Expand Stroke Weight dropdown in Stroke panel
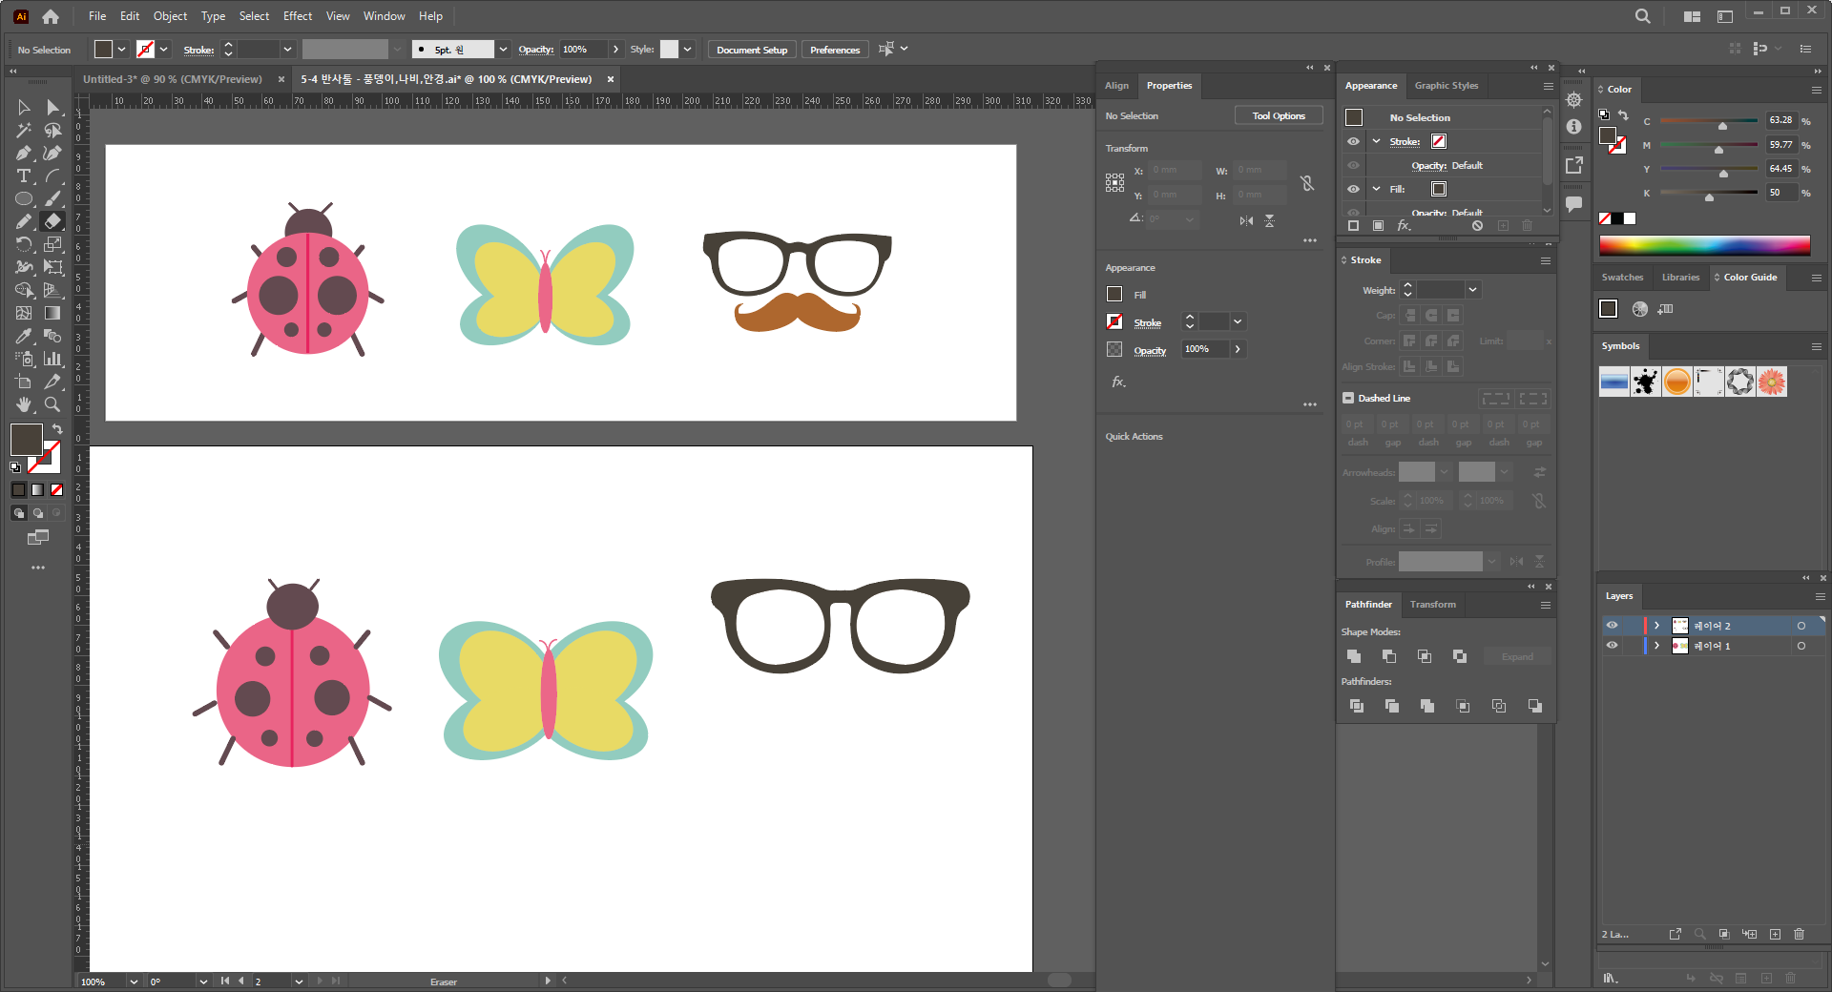Viewport: 1832px width, 992px height. point(1472,290)
